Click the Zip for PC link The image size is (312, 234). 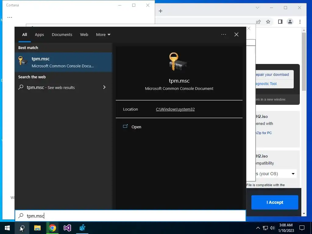point(264,133)
